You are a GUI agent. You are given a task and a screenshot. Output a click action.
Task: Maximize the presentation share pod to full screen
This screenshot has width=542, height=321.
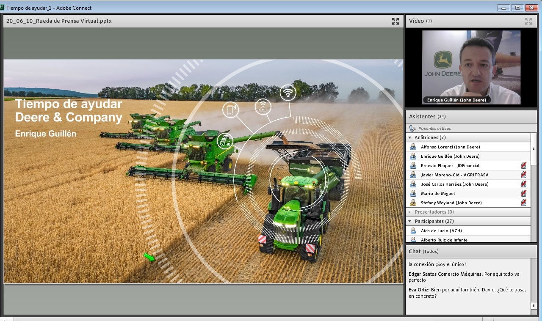[x=395, y=21]
